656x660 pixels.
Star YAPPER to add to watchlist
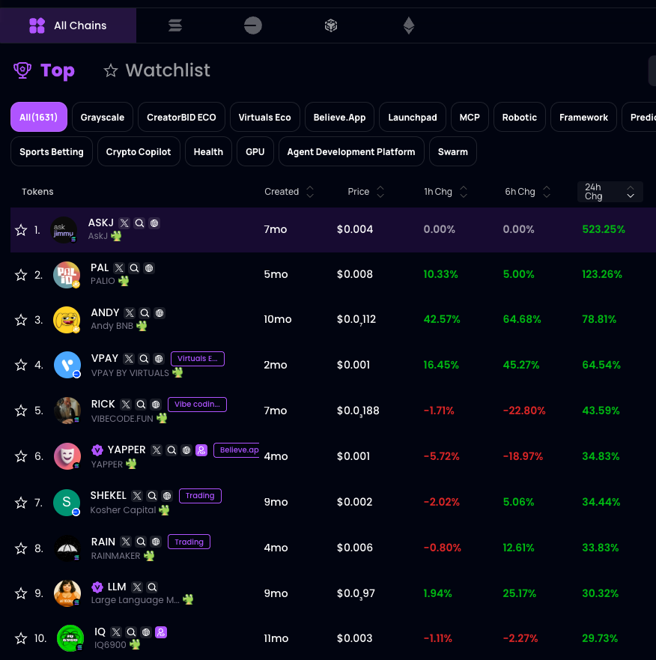21,456
